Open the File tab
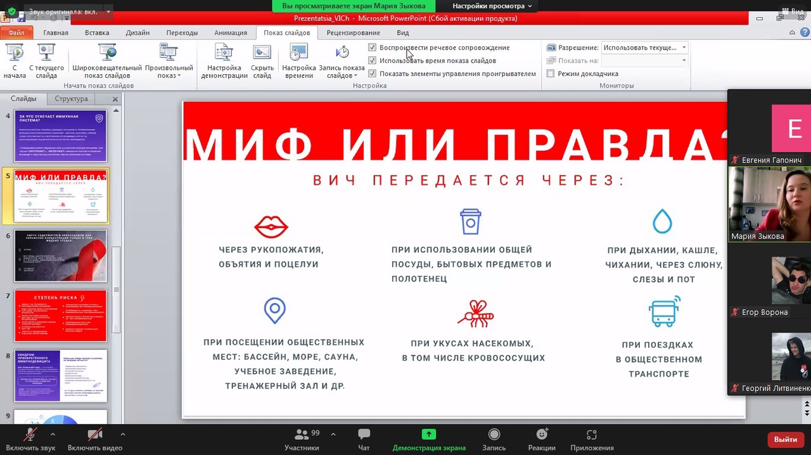 16,33
